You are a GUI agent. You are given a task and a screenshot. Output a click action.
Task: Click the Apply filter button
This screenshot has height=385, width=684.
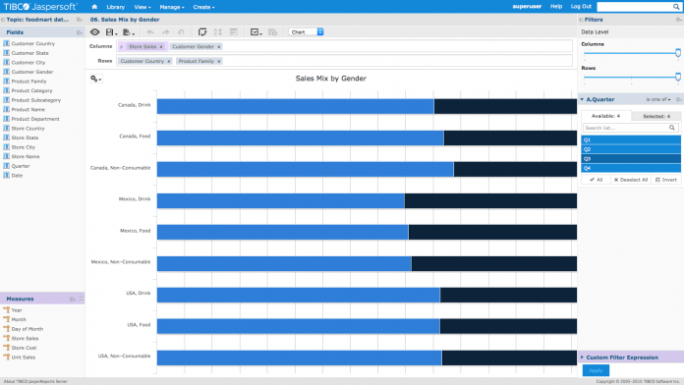pyautogui.click(x=596, y=370)
